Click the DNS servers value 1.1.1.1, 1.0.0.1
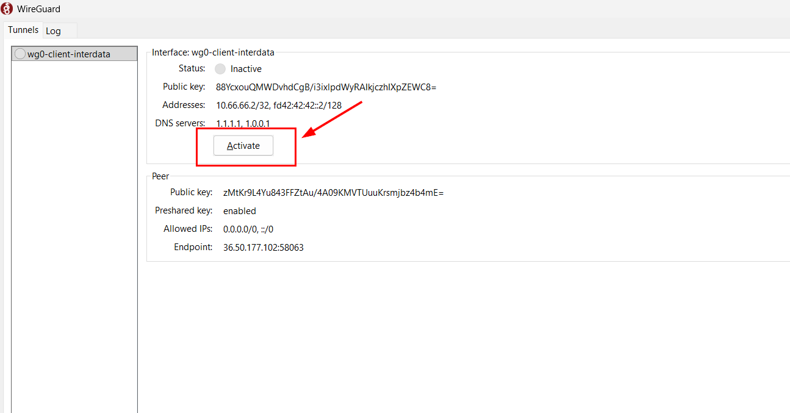Screen dimensions: 790x413 pos(243,124)
